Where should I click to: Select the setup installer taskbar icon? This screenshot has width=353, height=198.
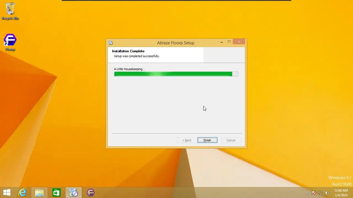click(x=74, y=193)
